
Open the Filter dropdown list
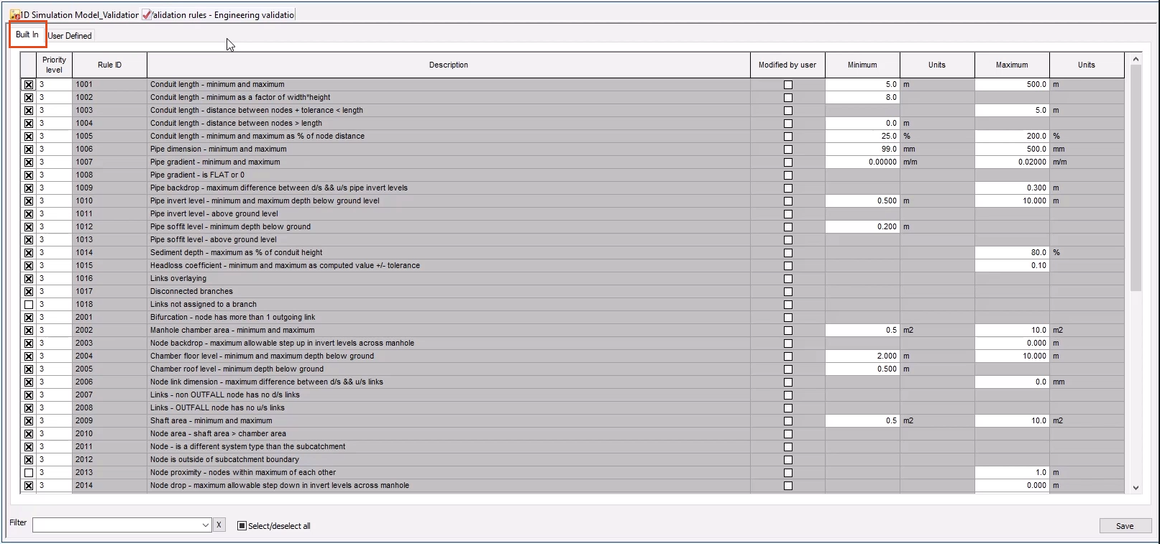pyautogui.click(x=205, y=525)
